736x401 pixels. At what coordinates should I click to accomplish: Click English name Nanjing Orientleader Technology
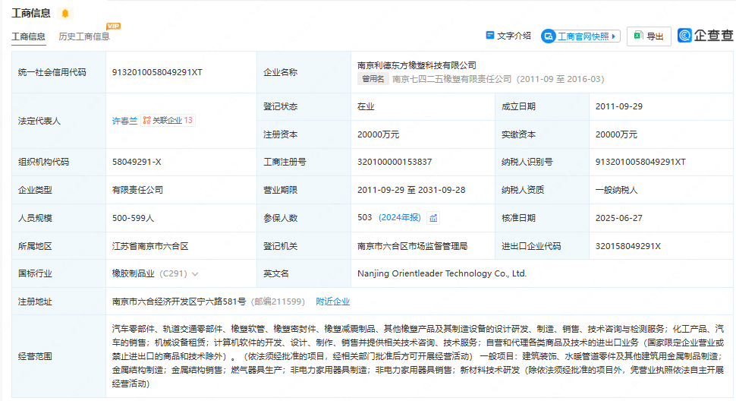coord(442,273)
